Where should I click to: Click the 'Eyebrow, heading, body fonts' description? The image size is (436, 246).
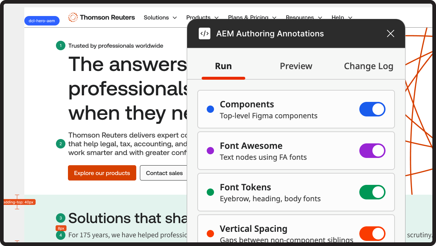[270, 199]
